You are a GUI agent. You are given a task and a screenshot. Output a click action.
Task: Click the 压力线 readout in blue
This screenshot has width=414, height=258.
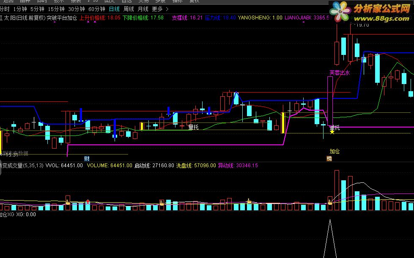220,18
